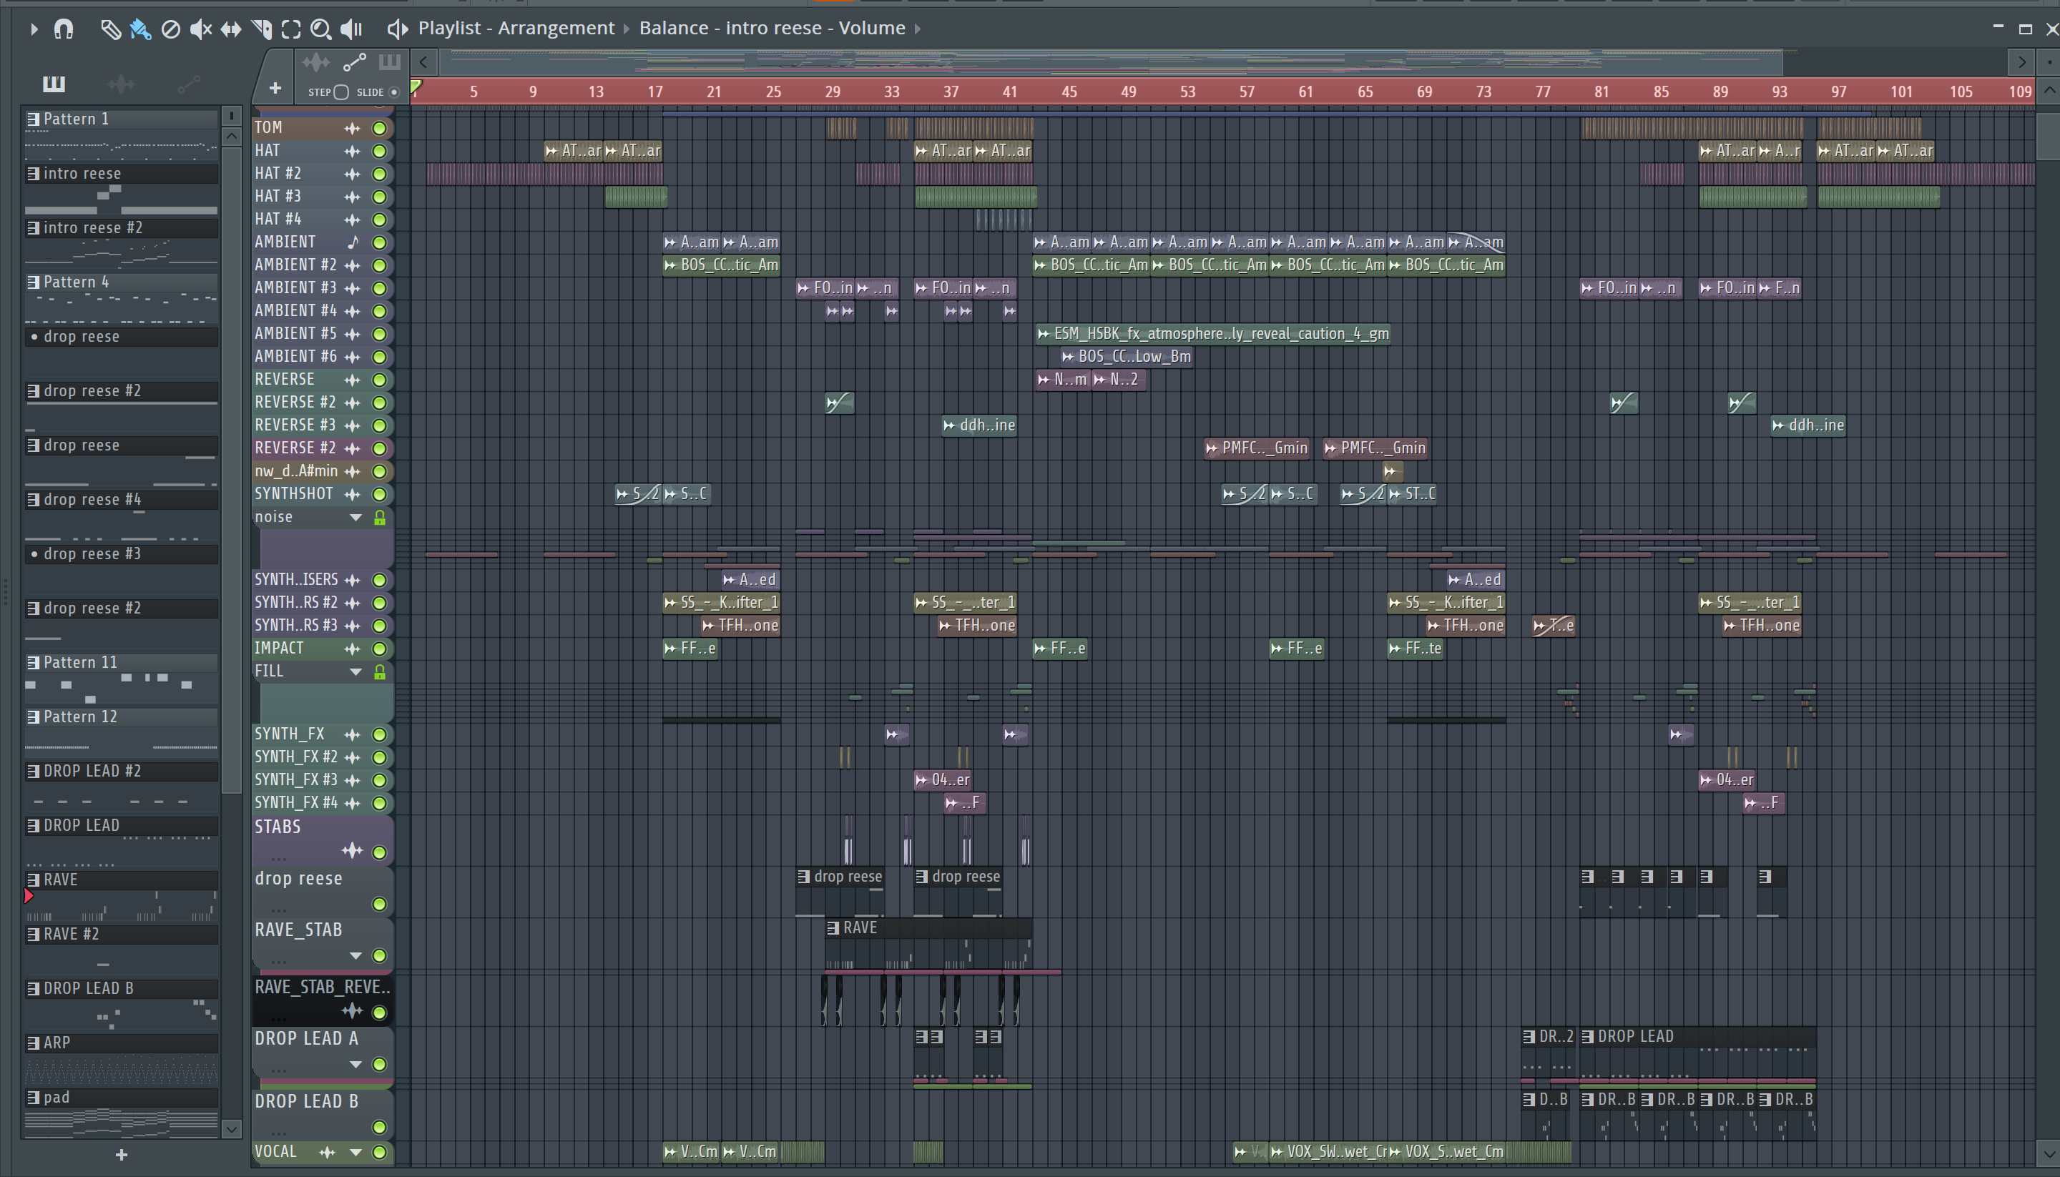
Task: Click the playlist vertical scrollbar thumb
Action: 2048,137
